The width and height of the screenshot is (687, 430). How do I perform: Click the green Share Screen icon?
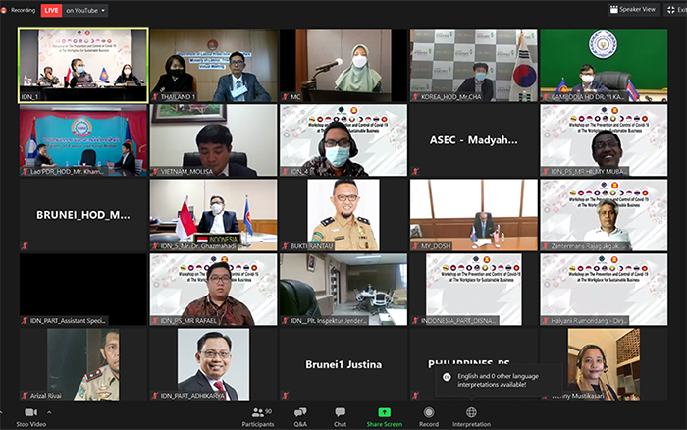coord(384,412)
